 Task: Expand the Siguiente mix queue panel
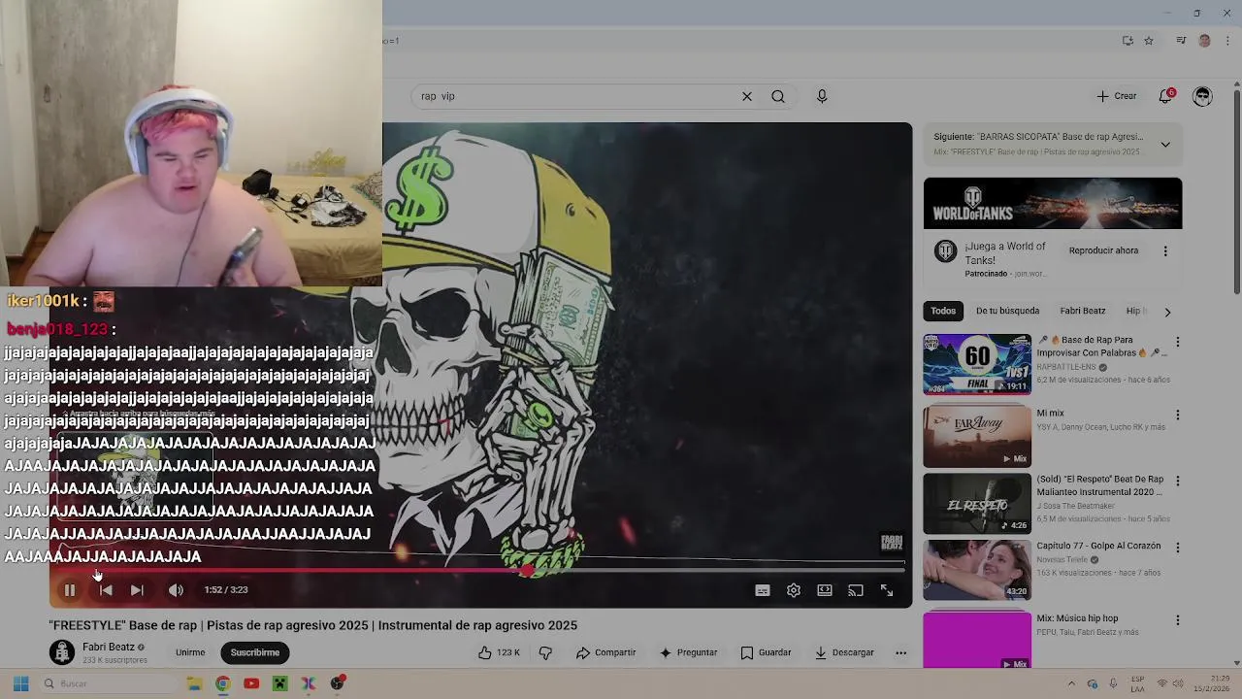[1165, 144]
